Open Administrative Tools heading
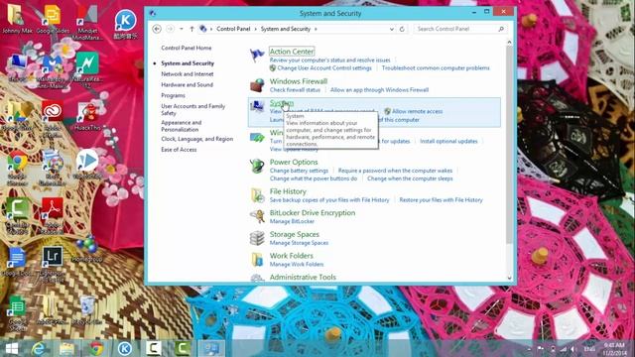 click(x=303, y=278)
